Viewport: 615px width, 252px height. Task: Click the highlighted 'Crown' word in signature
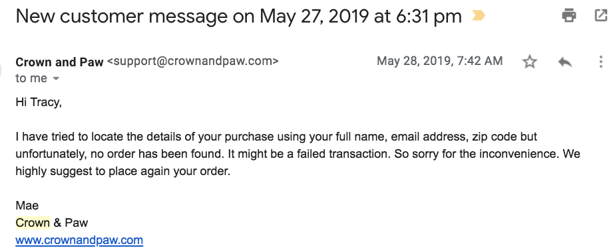click(x=33, y=223)
